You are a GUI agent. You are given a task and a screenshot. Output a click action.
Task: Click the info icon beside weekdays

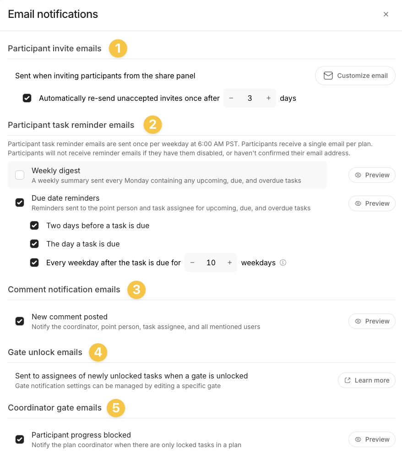coord(283,263)
